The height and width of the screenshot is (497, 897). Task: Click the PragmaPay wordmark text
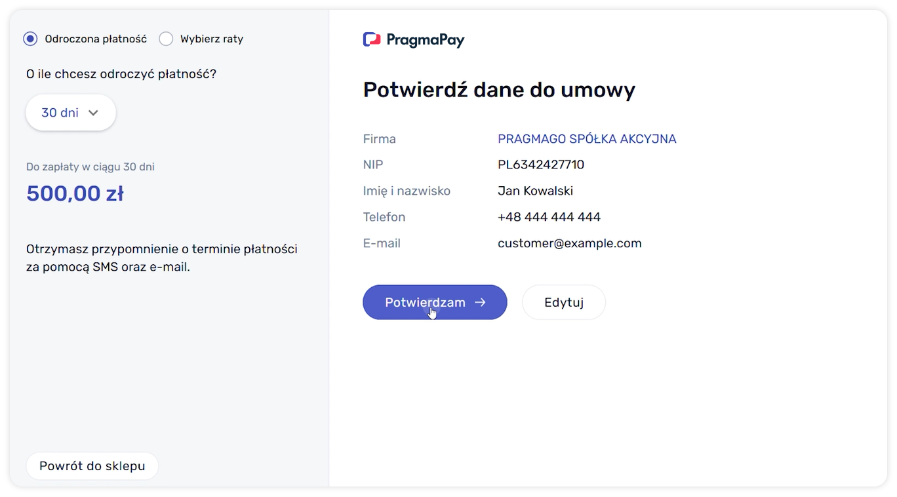[x=425, y=40]
